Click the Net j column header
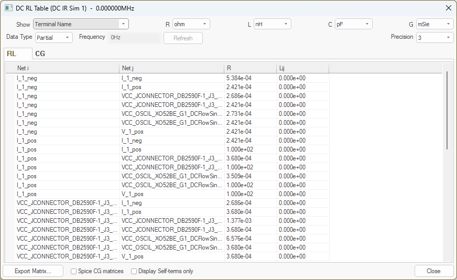This screenshot has height=280, width=457. pyautogui.click(x=171, y=68)
